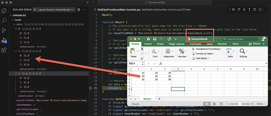Click the Excel Share button
This screenshot has height=116, width=271.
(x=254, y=44)
